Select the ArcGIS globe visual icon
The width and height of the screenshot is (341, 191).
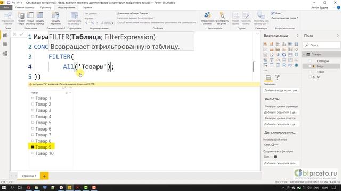(296, 65)
